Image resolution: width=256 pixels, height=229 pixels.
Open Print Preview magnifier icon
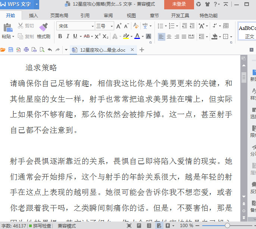click(x=42, y=50)
